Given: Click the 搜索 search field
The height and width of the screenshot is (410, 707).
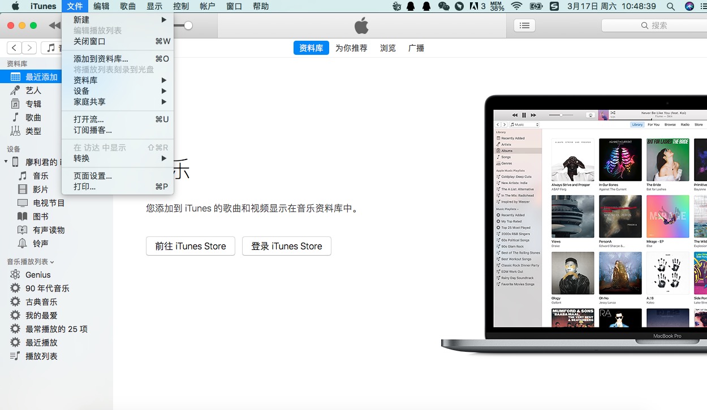Looking at the screenshot, I should (x=654, y=25).
